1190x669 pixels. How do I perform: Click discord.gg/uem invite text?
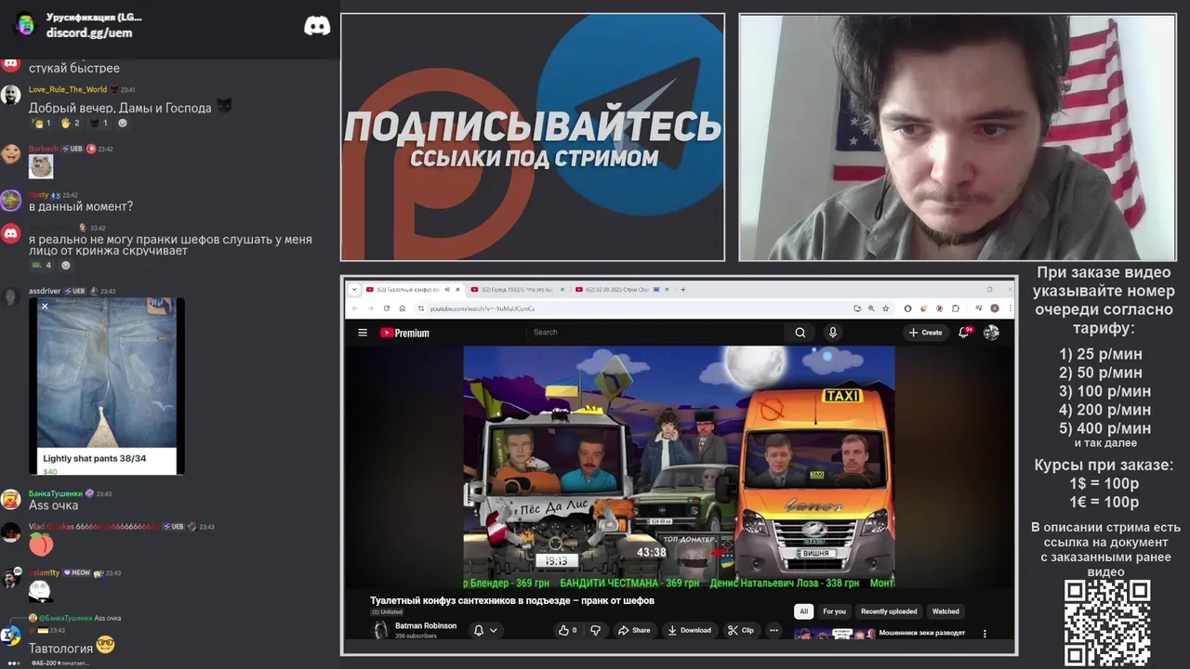(89, 33)
